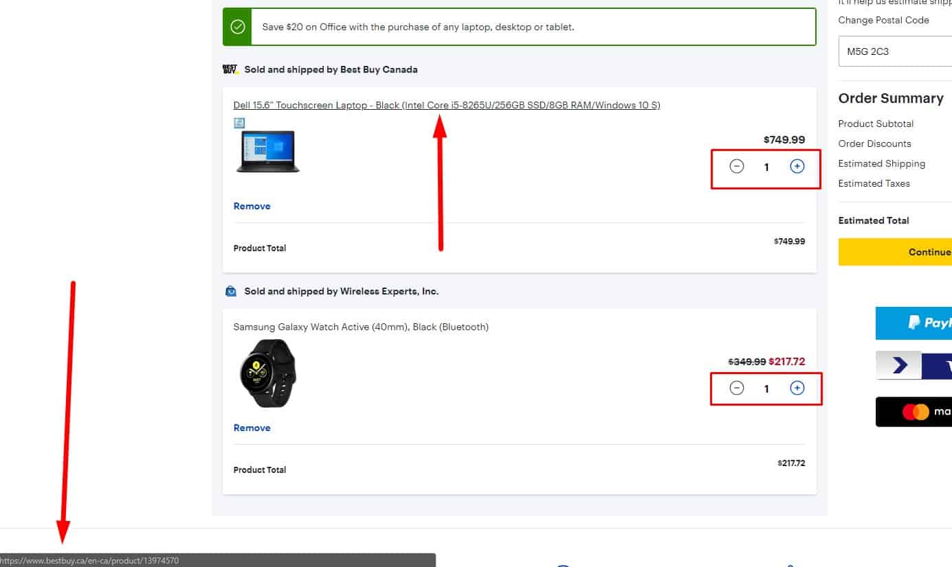The image size is (952, 567).
Task: Click the Samsung Galaxy Watch thumbnail image
Action: (x=267, y=373)
